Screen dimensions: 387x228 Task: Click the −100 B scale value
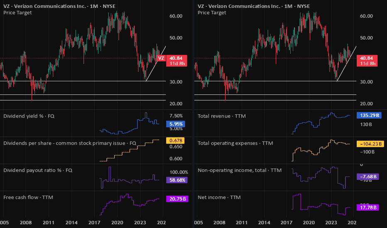point(367,152)
